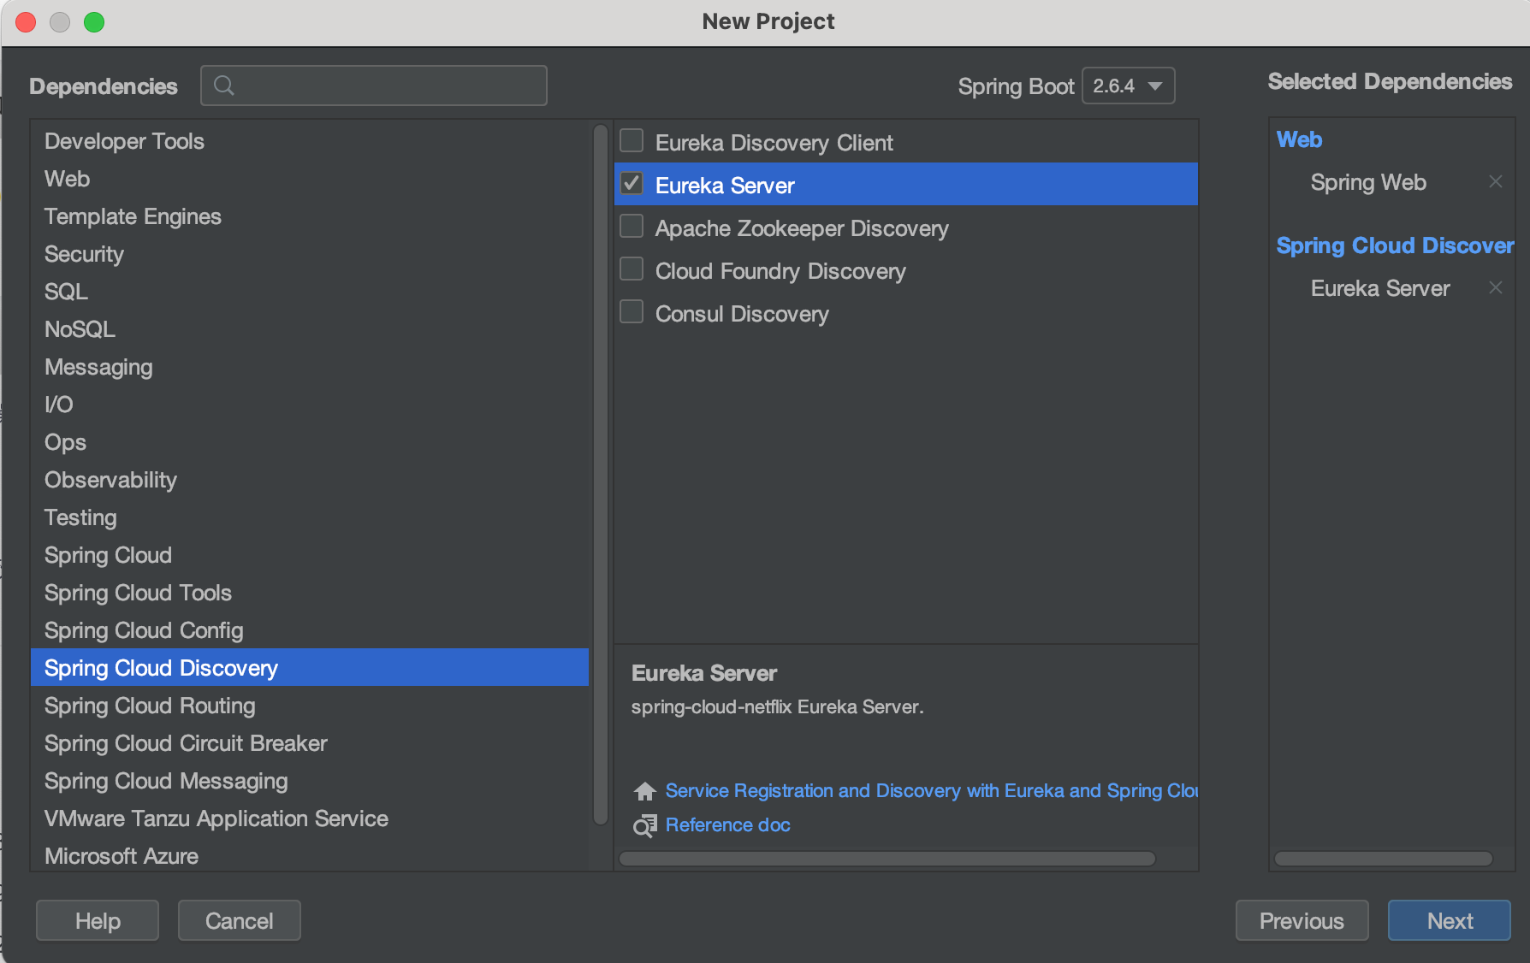Open the Security category

(310, 254)
